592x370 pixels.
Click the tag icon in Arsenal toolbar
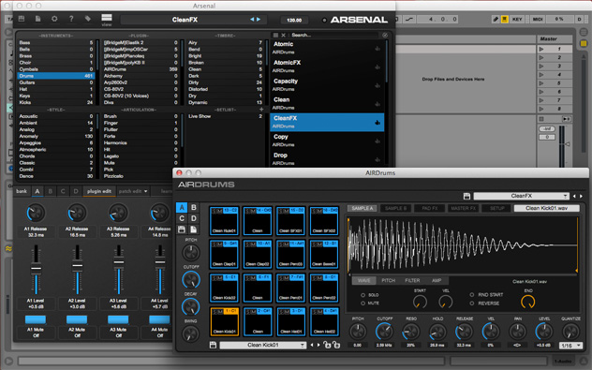tap(88, 19)
